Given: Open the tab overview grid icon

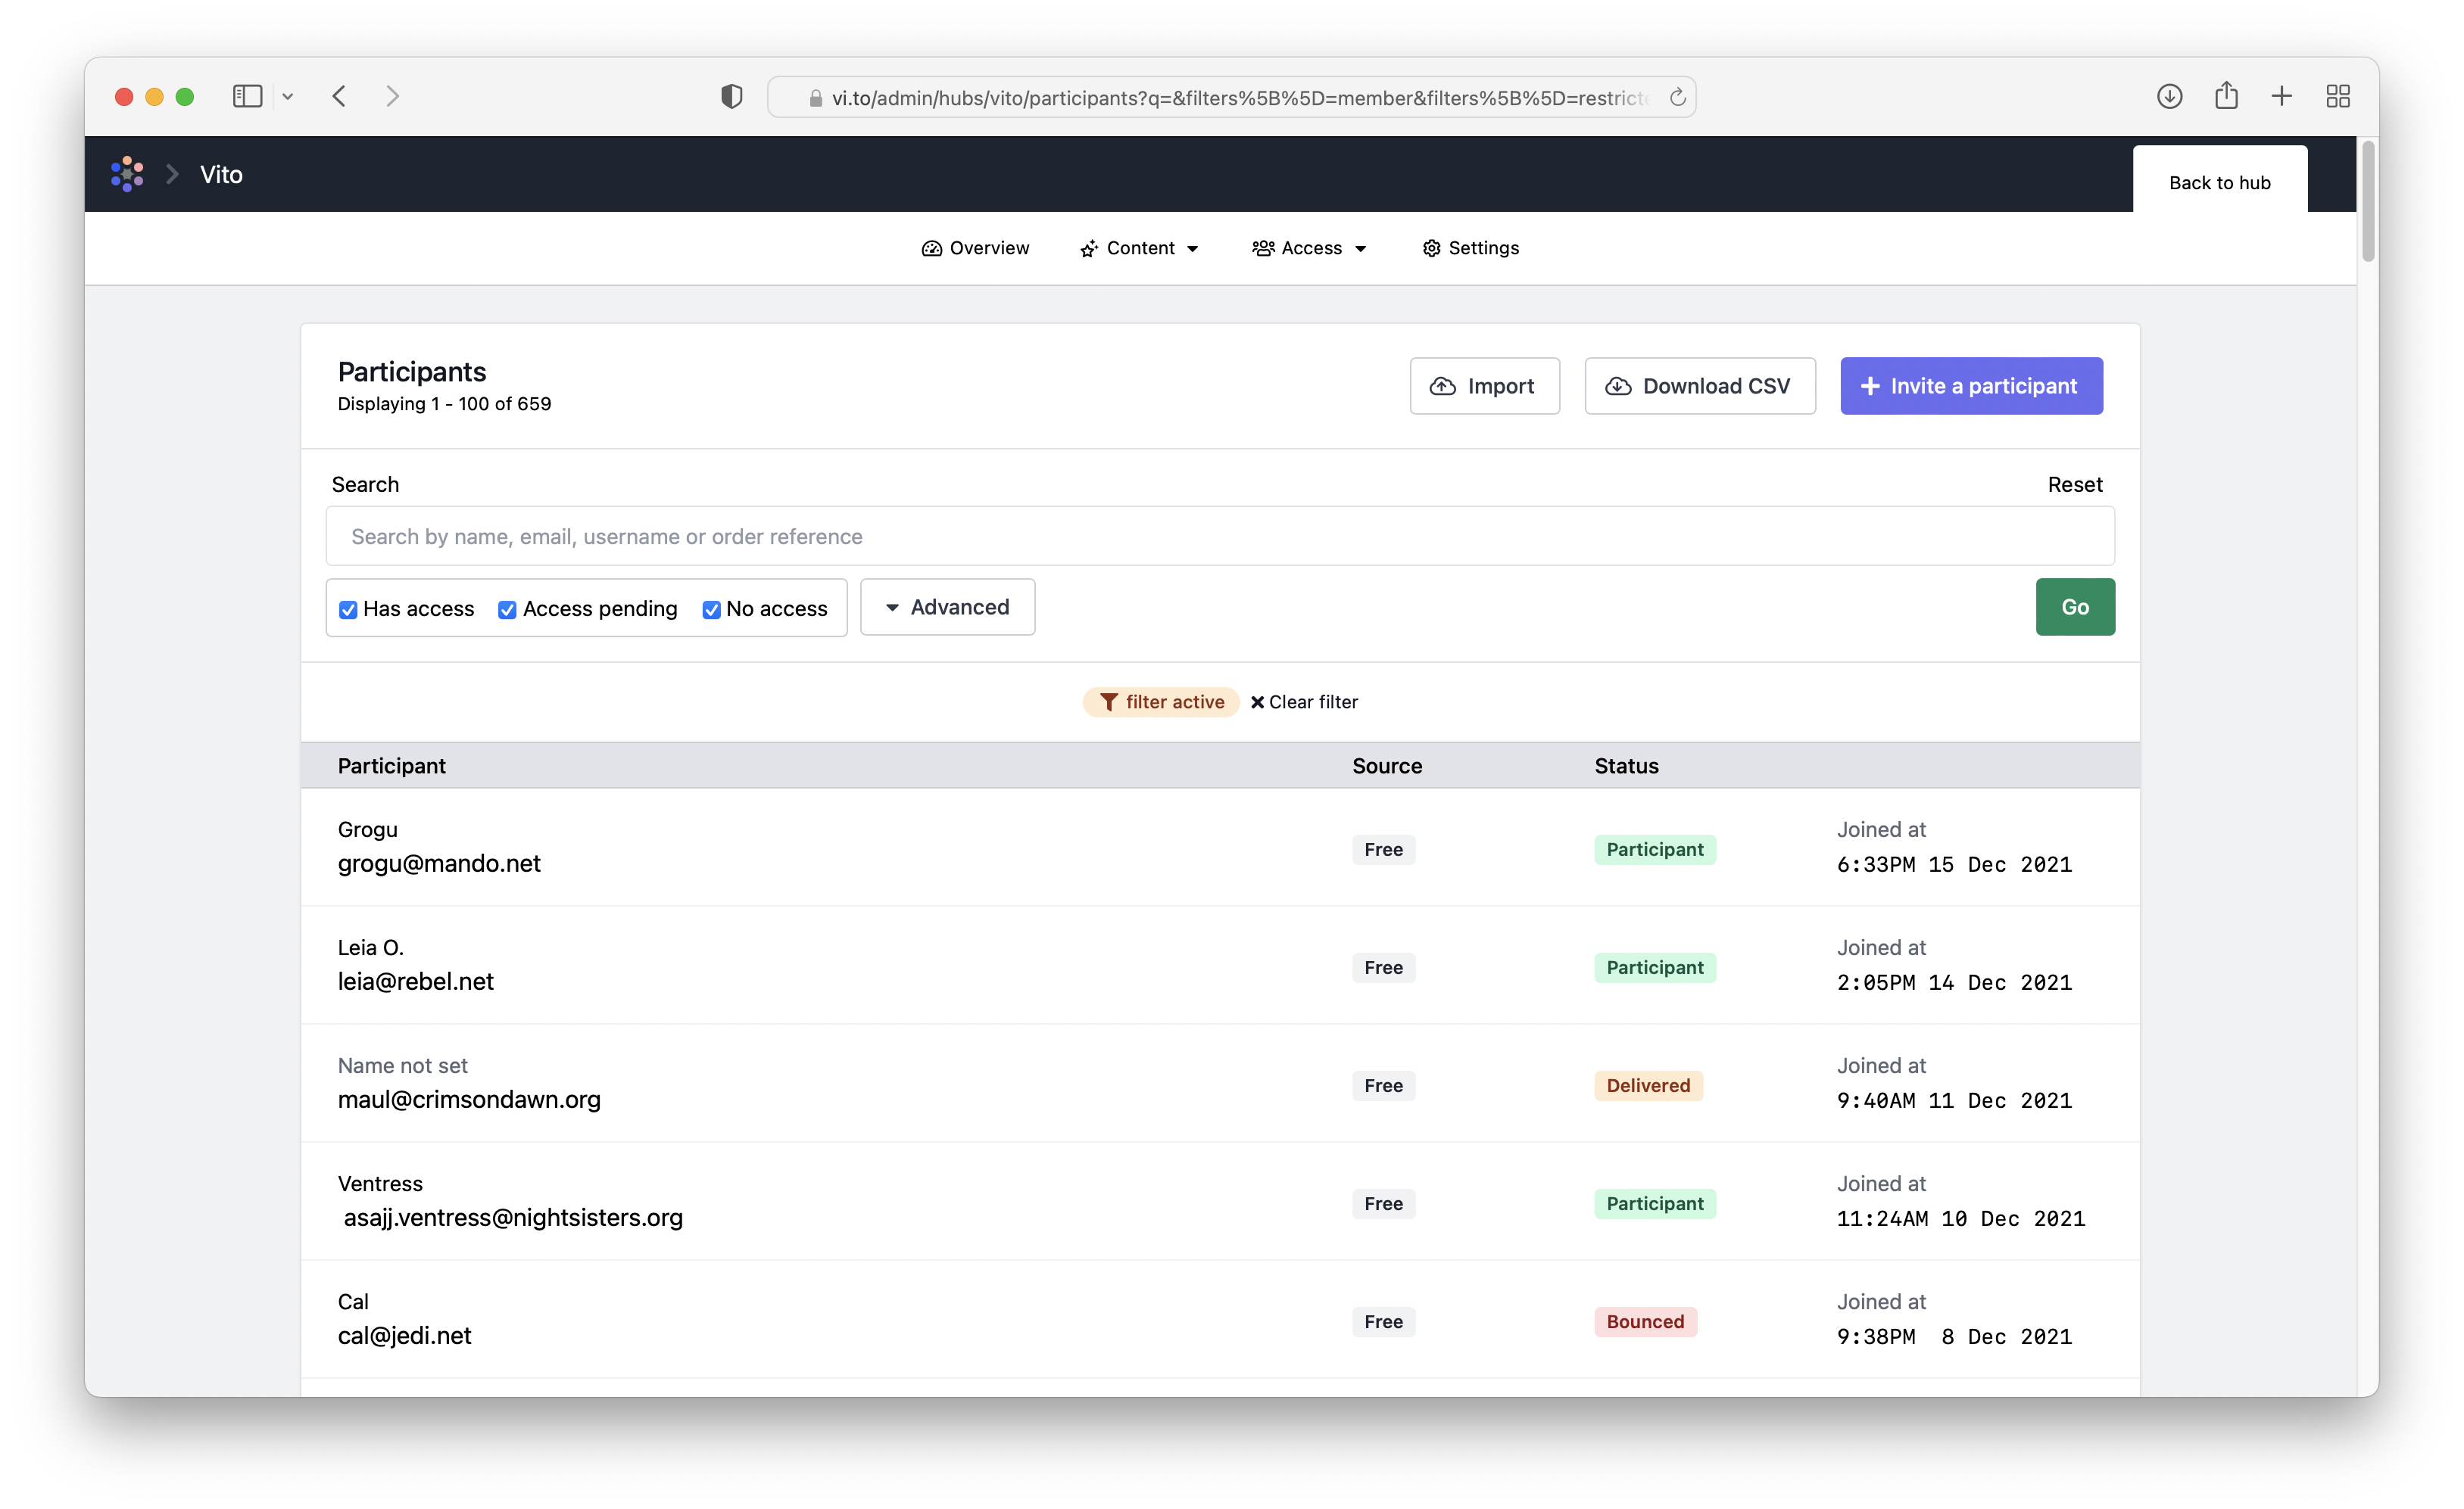Looking at the screenshot, I should tap(2337, 96).
